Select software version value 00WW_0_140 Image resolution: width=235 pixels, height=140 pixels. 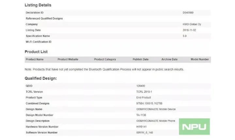coord(145,133)
